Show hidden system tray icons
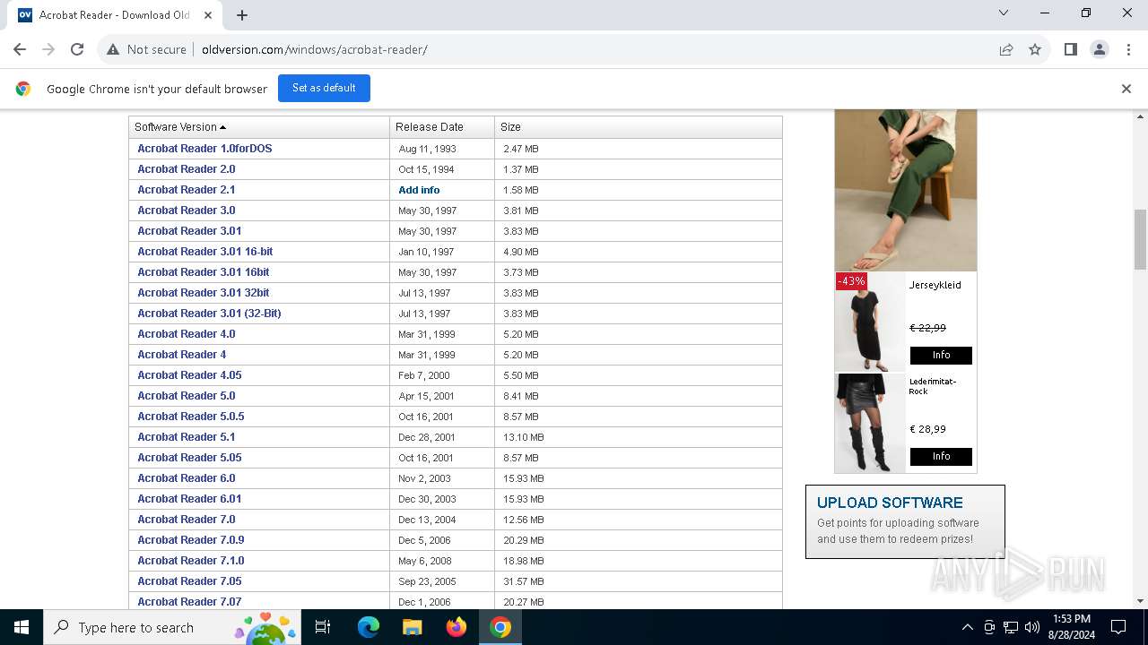1148x645 pixels. tap(967, 627)
